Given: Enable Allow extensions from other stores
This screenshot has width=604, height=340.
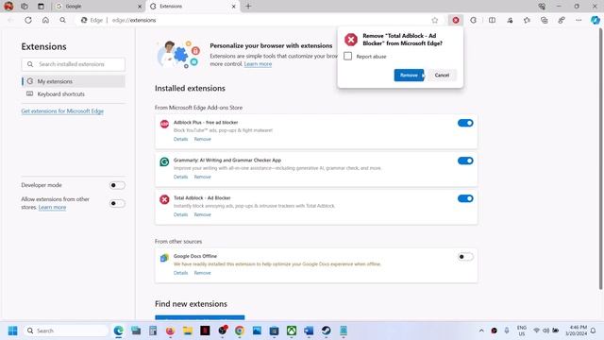Looking at the screenshot, I should [x=117, y=203].
